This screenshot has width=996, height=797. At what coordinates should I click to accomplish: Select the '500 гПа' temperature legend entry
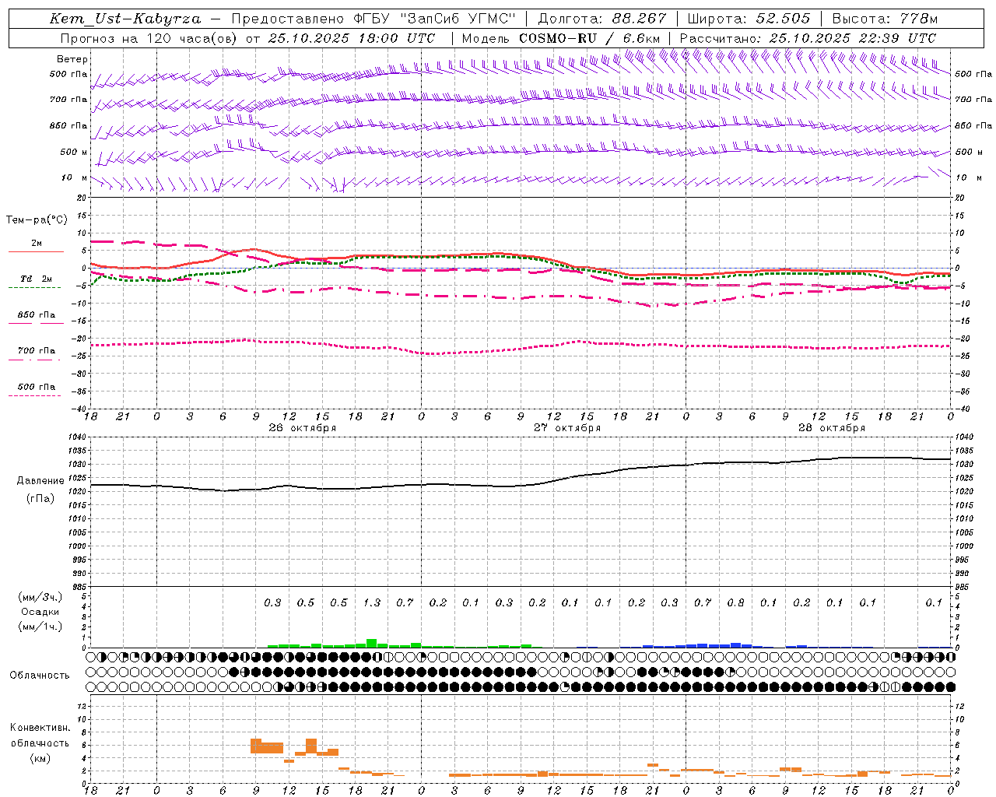[x=36, y=387]
